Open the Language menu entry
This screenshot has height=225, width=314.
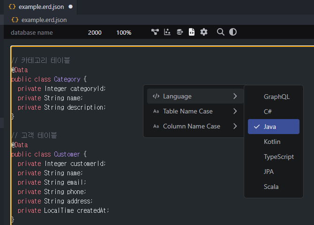[x=195, y=96]
